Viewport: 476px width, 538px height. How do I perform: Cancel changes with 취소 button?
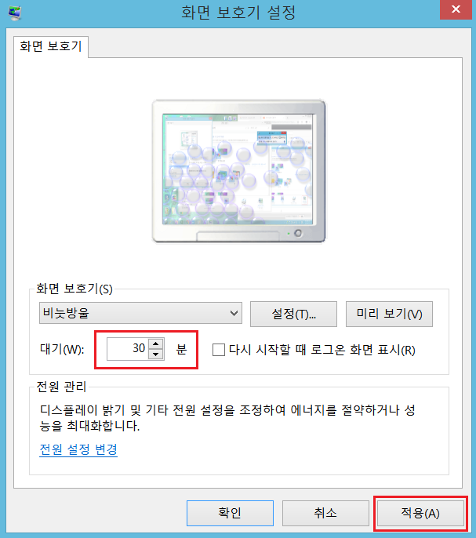[x=325, y=513]
